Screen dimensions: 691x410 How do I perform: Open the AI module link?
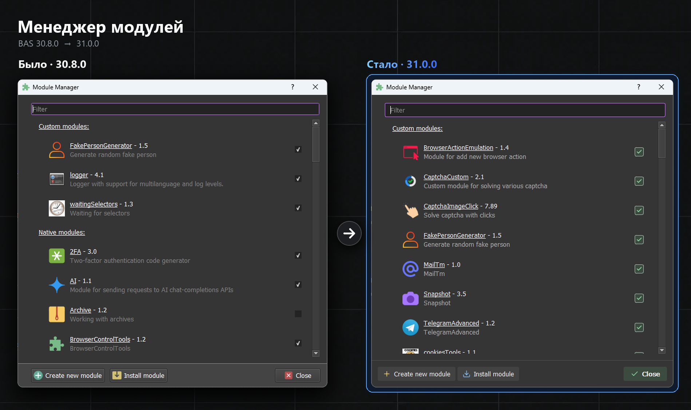click(73, 281)
